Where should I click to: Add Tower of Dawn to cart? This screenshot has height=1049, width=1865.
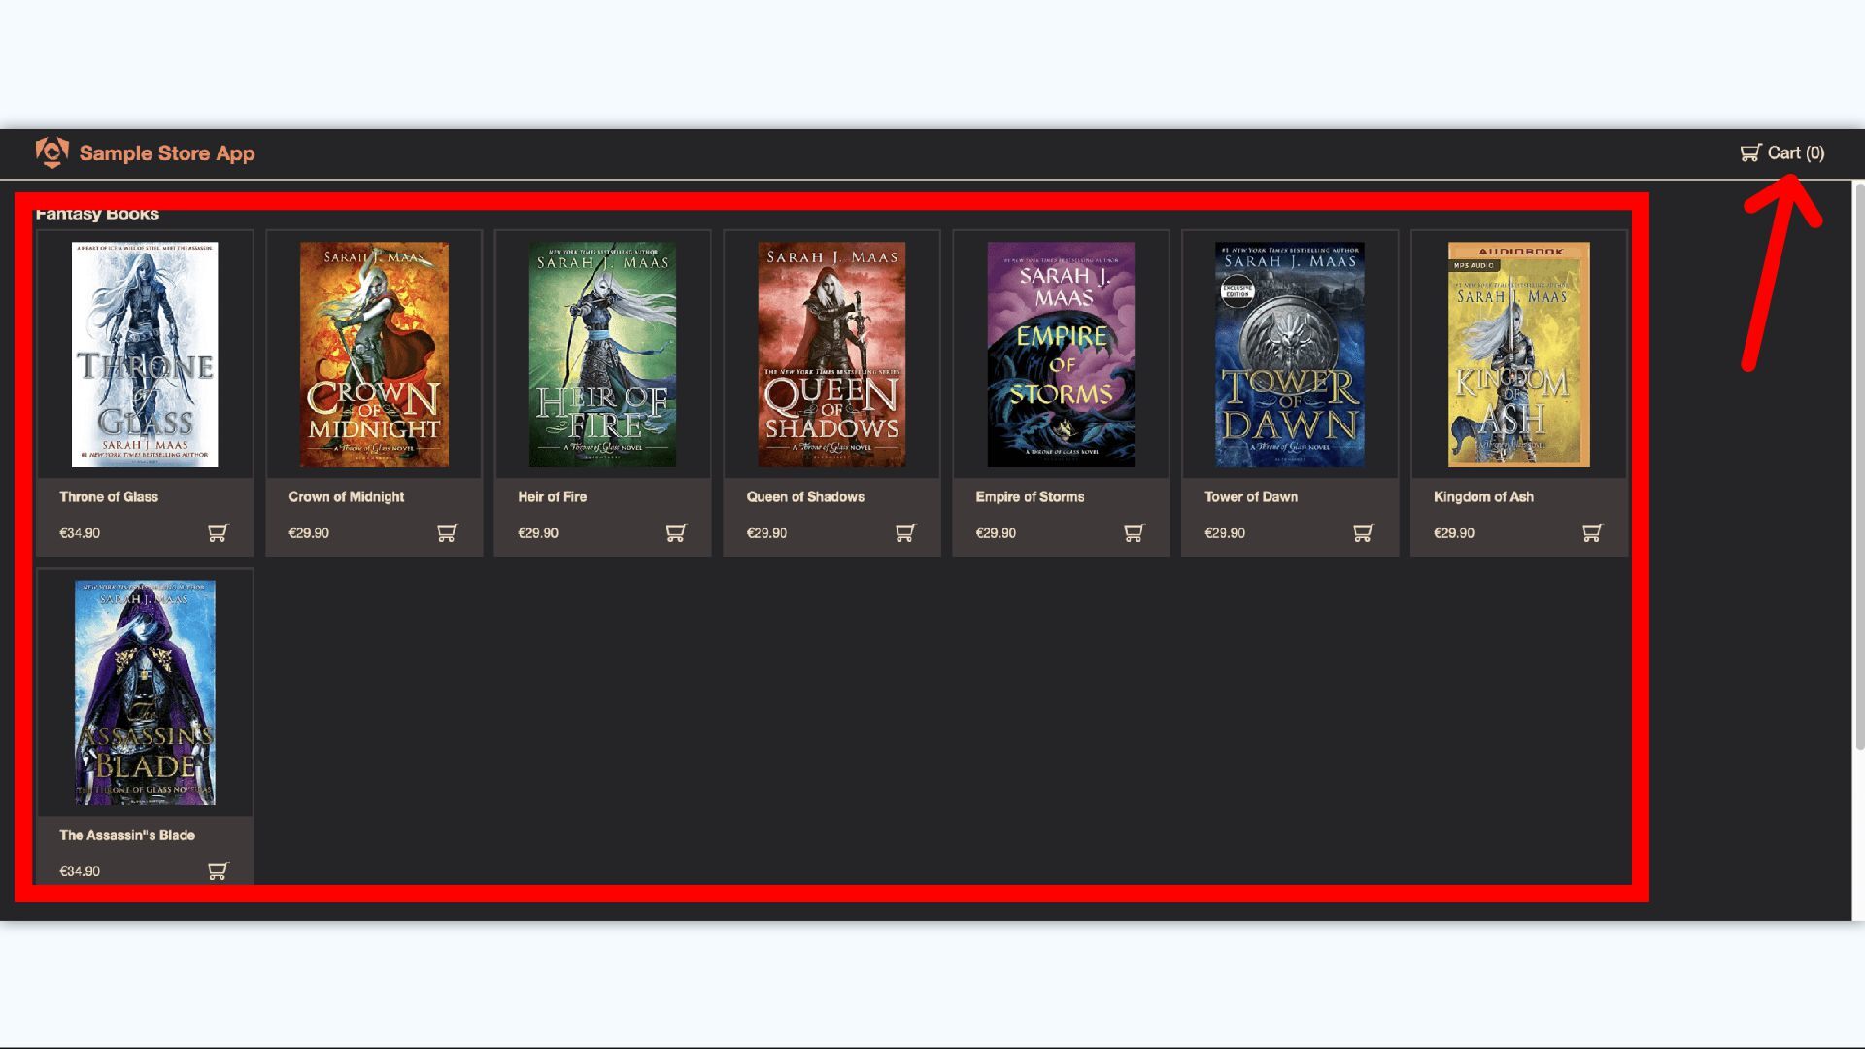pos(1363,532)
